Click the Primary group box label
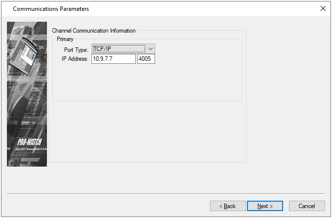This screenshot has width=332, height=218. pyautogui.click(x=65, y=39)
